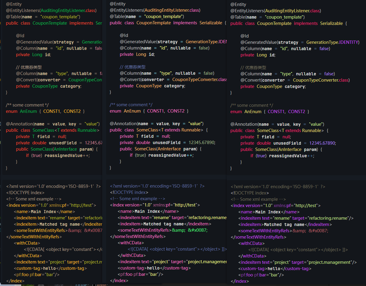Select 'private CouponType category;' in the left panel
Image resolution: width=366 pixels, height=286 pixels.
click(x=49, y=86)
